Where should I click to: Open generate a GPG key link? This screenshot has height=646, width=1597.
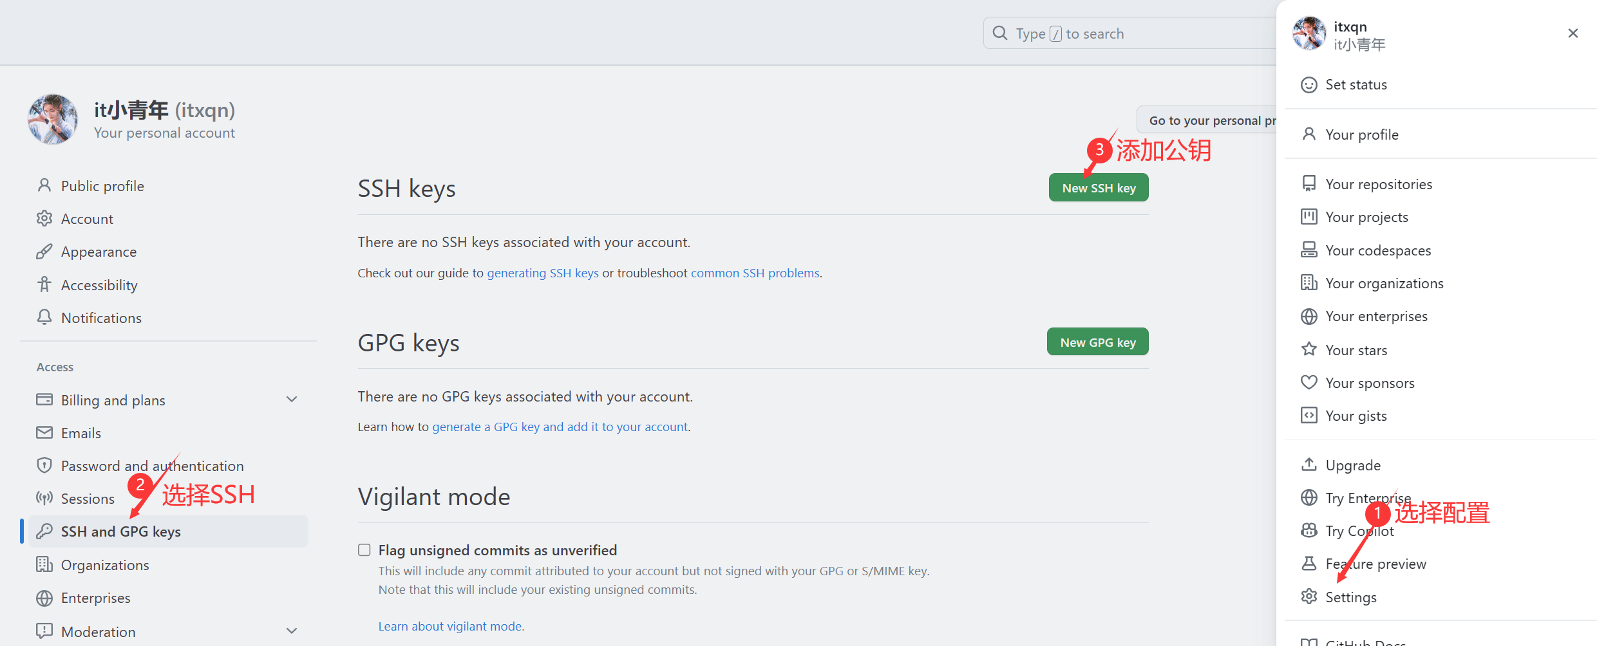(560, 427)
